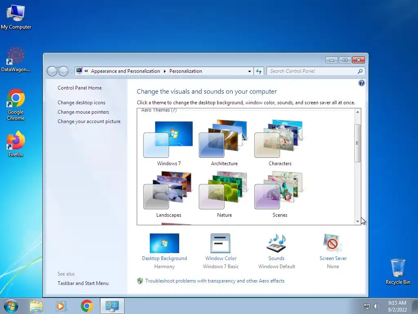This screenshot has width=418, height=314.
Task: Open Taskbar and Start Menu settings
Action: pos(83,283)
